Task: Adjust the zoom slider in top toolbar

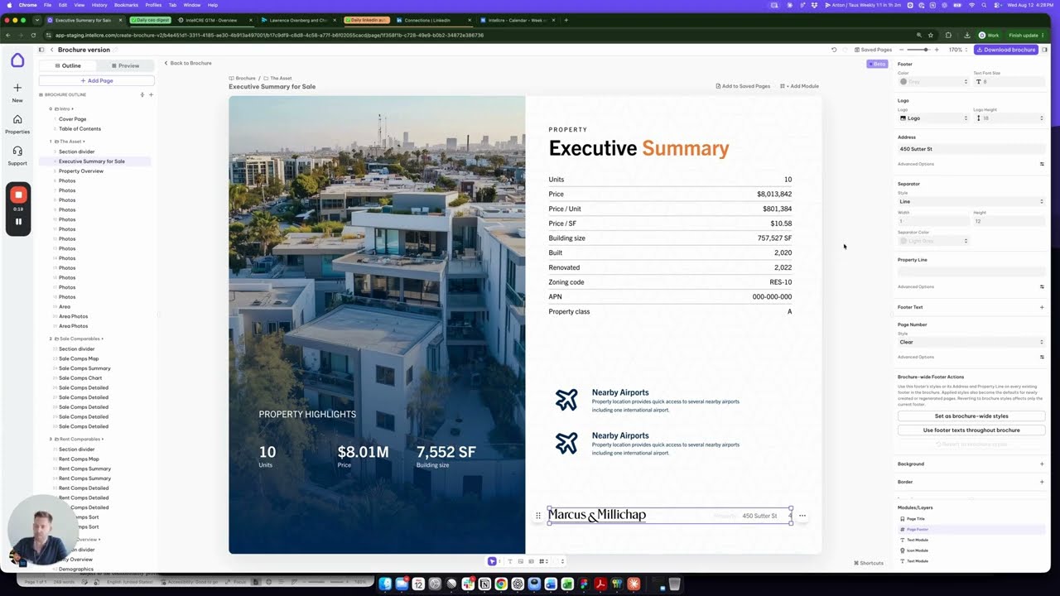Action: click(x=924, y=50)
